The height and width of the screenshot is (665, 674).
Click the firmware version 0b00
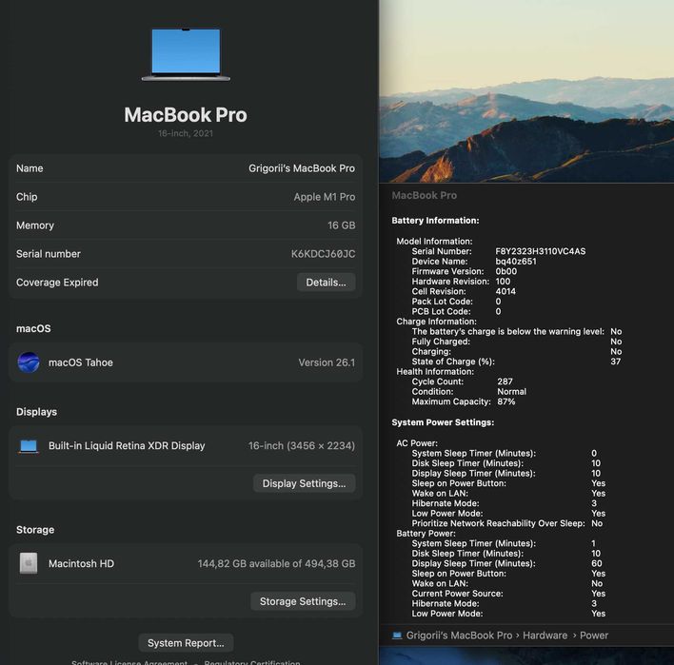[x=506, y=271]
